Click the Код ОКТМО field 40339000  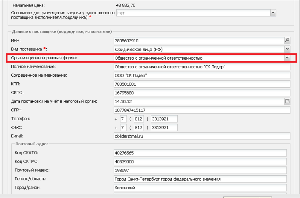(200, 162)
